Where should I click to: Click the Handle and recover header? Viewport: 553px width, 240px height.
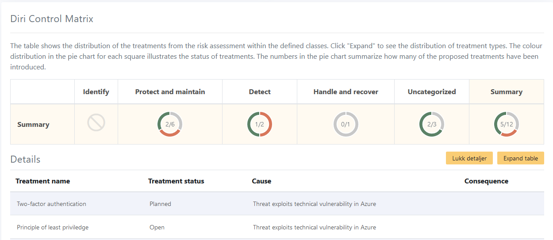tap(346, 92)
